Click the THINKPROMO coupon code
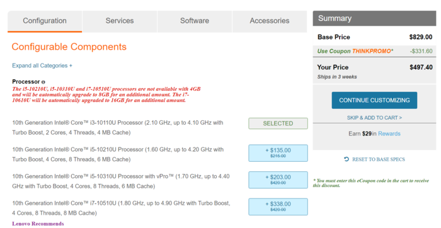This screenshot has width=441, height=228. (x=372, y=51)
